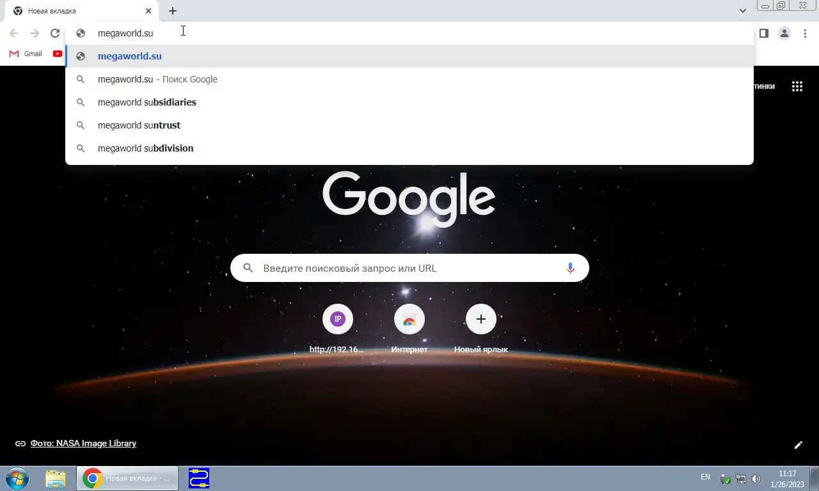Select the highlighted megaworld.su URL suggestion
Image resolution: width=819 pixels, height=491 pixels.
(409, 56)
